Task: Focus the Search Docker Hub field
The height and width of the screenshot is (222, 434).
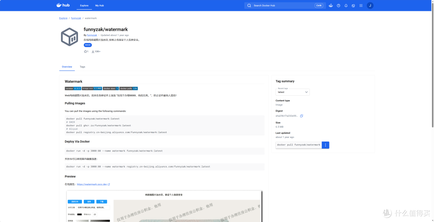Action: click(x=285, y=6)
